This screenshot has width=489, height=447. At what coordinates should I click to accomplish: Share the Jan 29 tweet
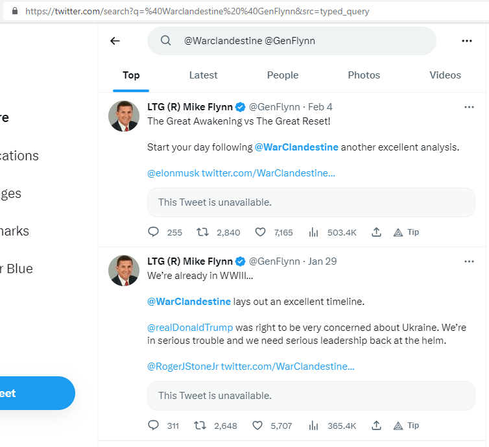[376, 426]
